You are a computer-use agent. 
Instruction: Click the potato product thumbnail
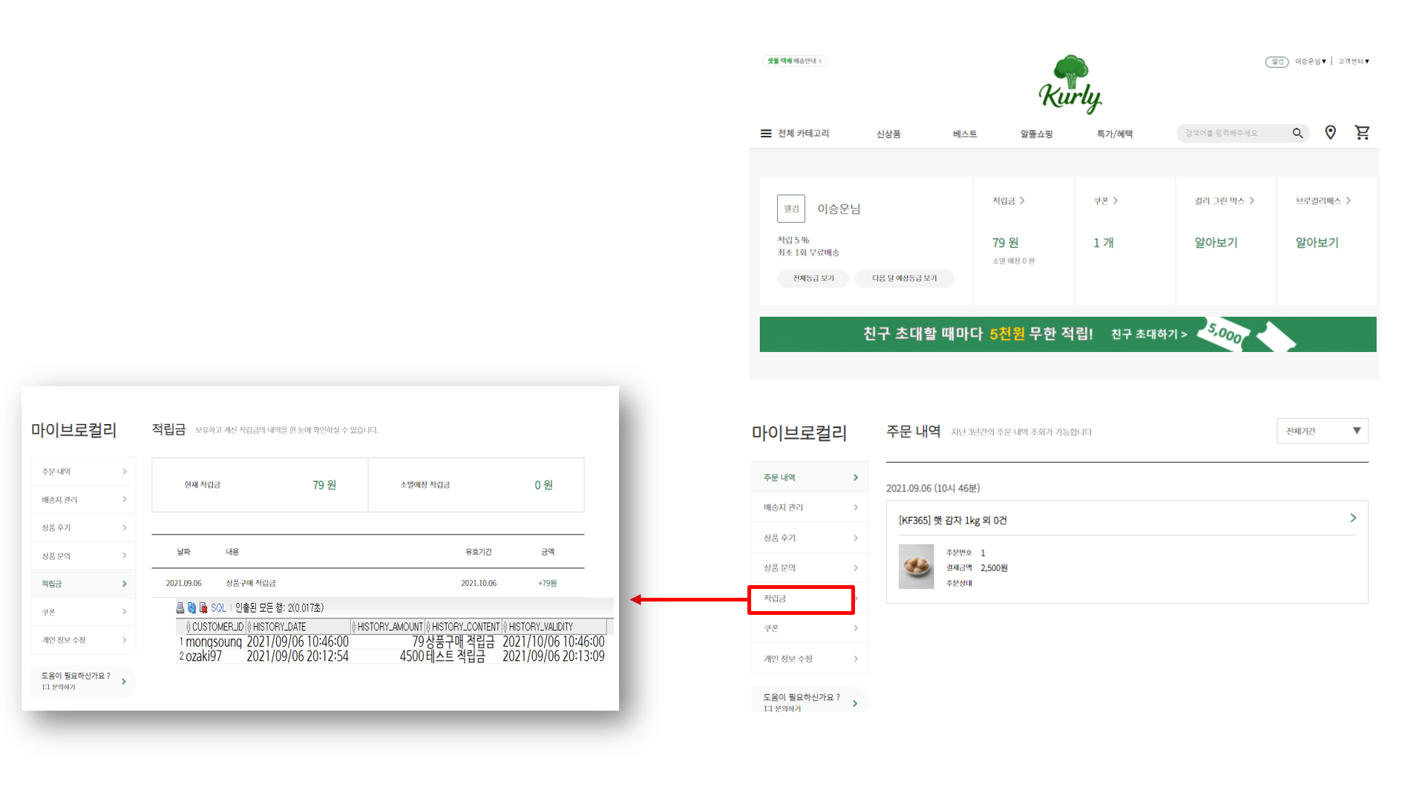pyautogui.click(x=916, y=567)
